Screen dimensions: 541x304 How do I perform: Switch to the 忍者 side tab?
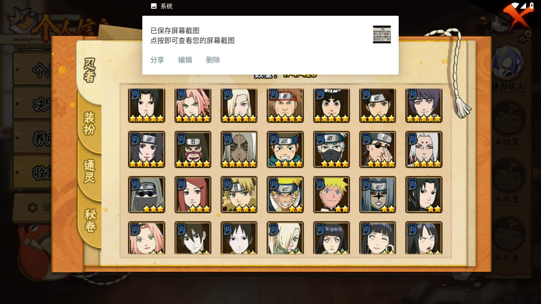pyautogui.click(x=90, y=70)
